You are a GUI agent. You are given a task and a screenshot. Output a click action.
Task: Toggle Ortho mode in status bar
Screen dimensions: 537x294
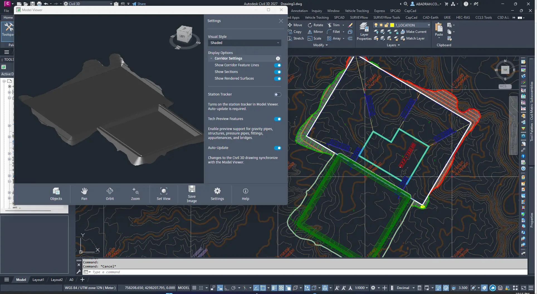(227, 288)
